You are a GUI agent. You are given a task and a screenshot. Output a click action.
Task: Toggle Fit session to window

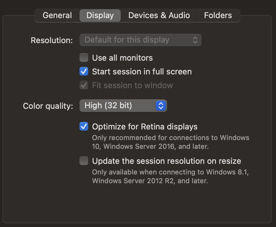84,85
